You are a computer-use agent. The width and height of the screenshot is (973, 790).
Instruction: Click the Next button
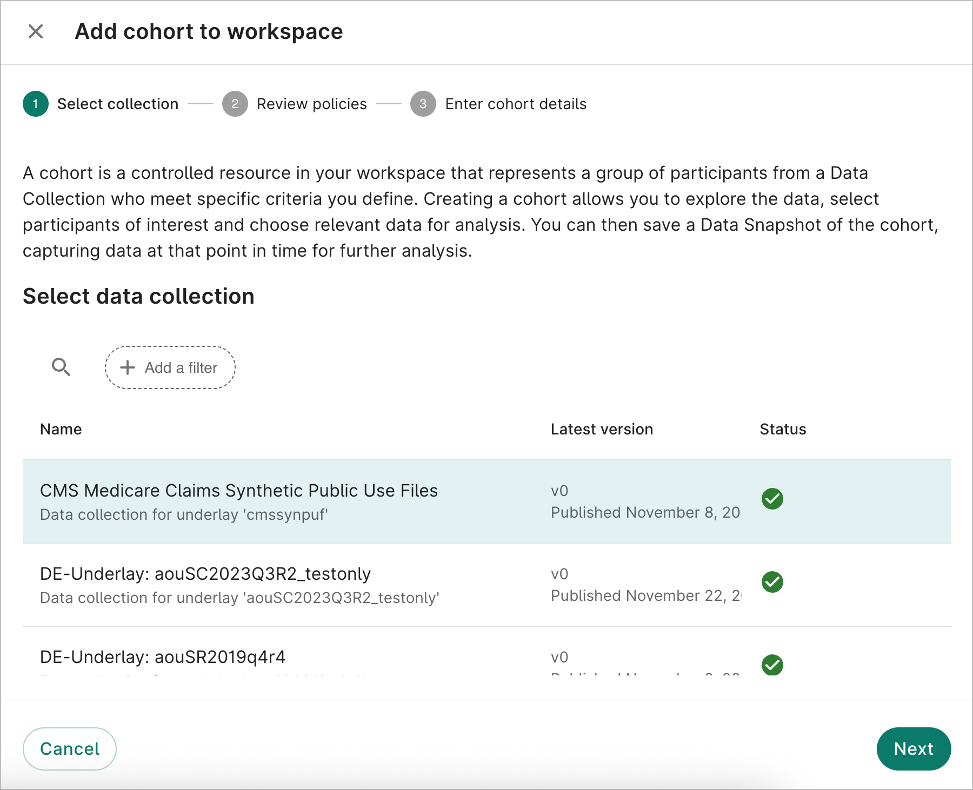point(914,749)
